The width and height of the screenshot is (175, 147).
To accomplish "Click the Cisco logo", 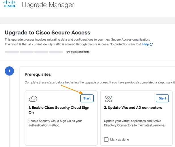I will pyautogui.click(x=9, y=5).
